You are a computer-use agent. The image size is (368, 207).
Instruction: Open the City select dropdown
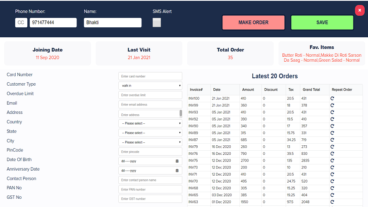(150, 142)
